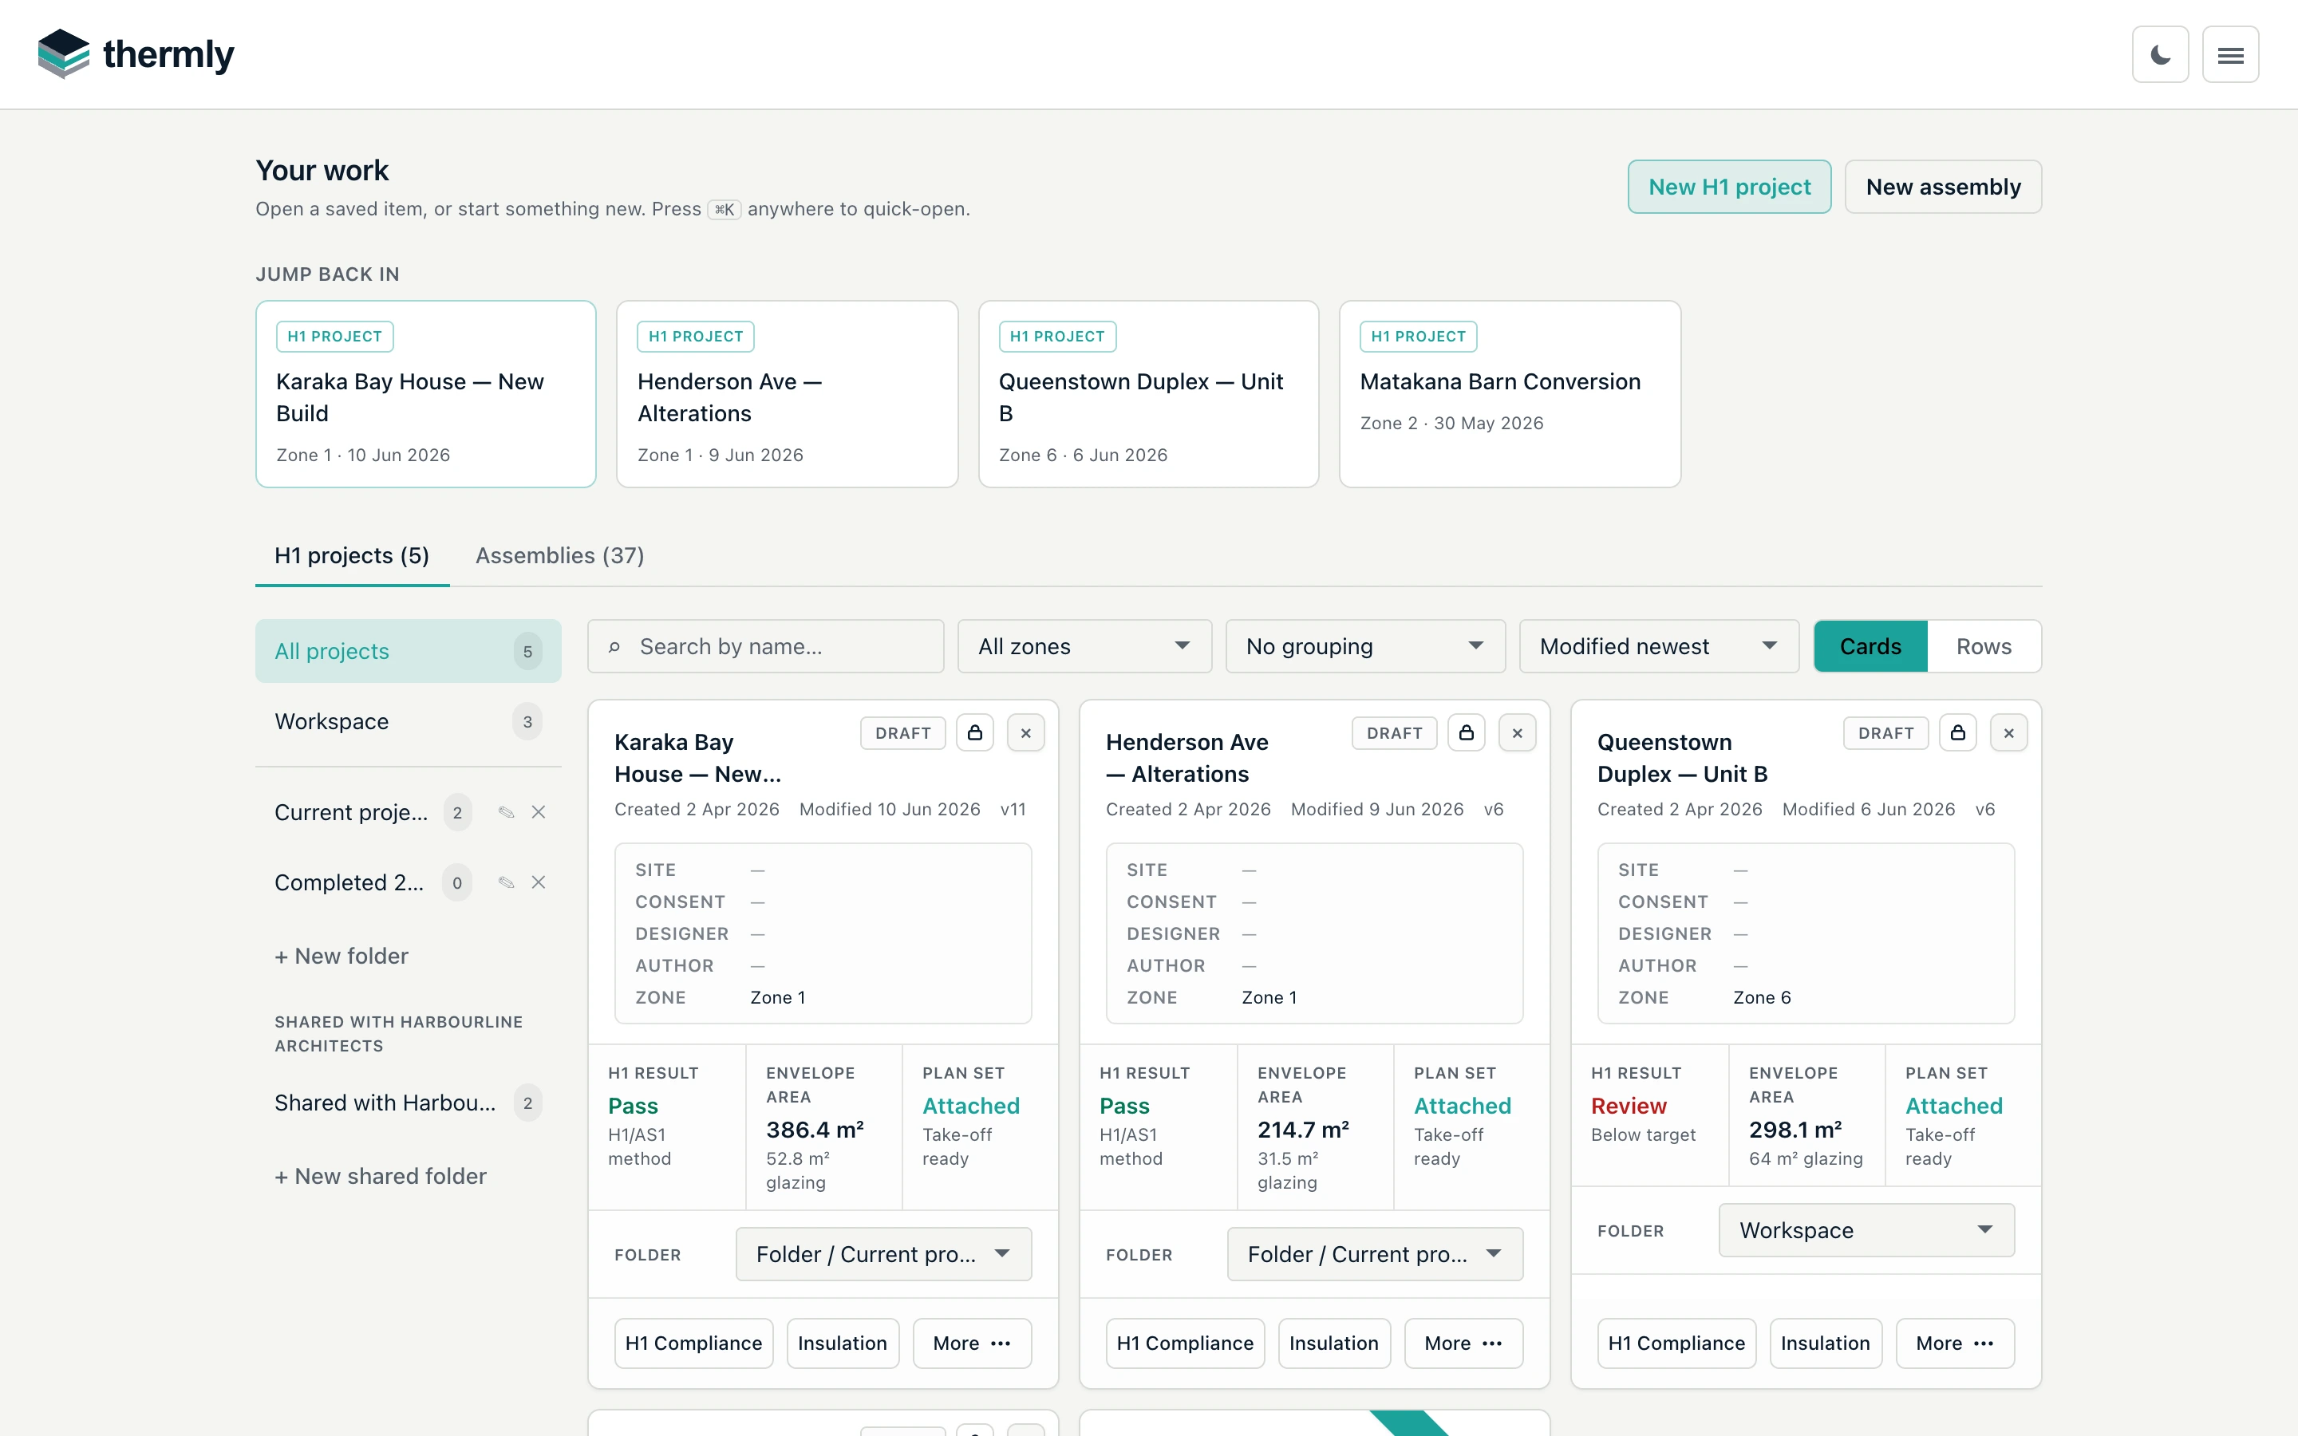Open More options on Queenstown Duplex card
Viewport: 2298px width, 1436px height.
(1955, 1343)
